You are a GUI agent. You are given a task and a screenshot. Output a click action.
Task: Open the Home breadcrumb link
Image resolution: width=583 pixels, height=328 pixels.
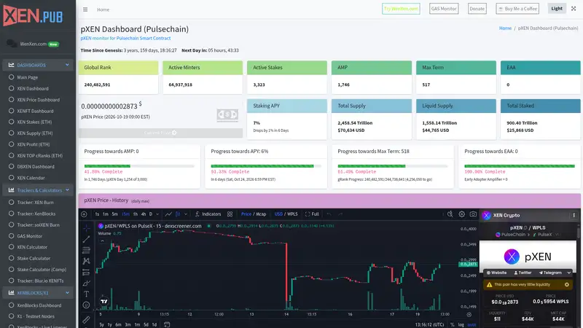click(505, 28)
